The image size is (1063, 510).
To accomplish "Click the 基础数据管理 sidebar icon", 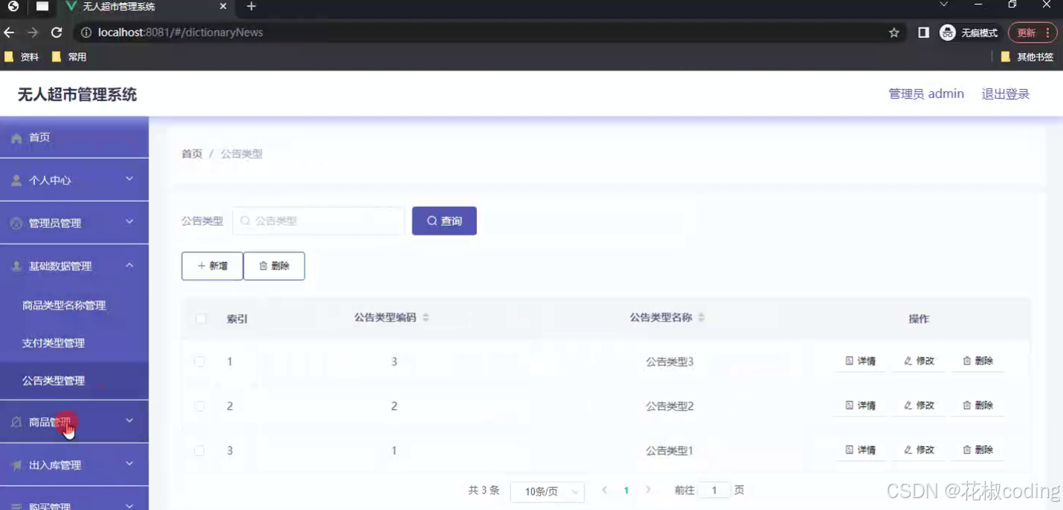I will 16,266.
